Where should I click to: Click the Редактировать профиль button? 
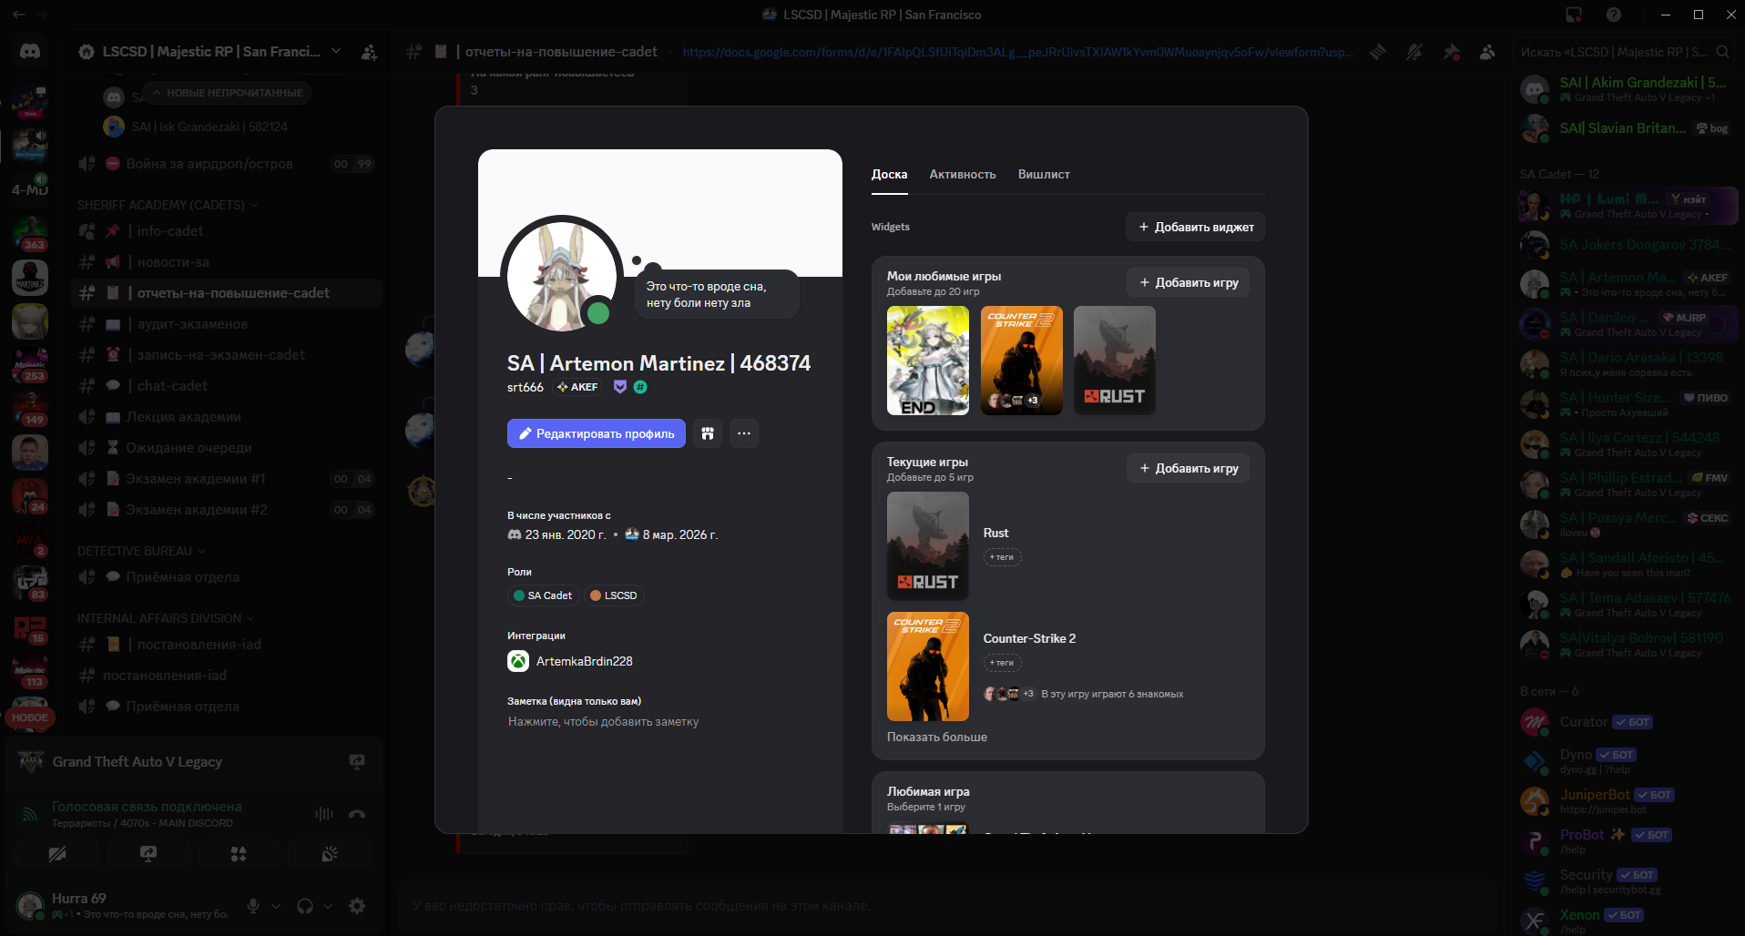point(596,433)
